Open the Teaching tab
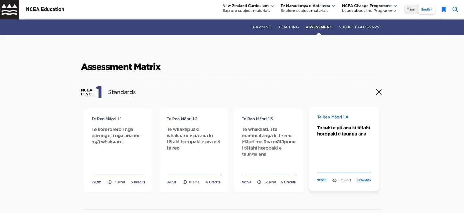The height and width of the screenshot is (213, 464). (x=288, y=27)
